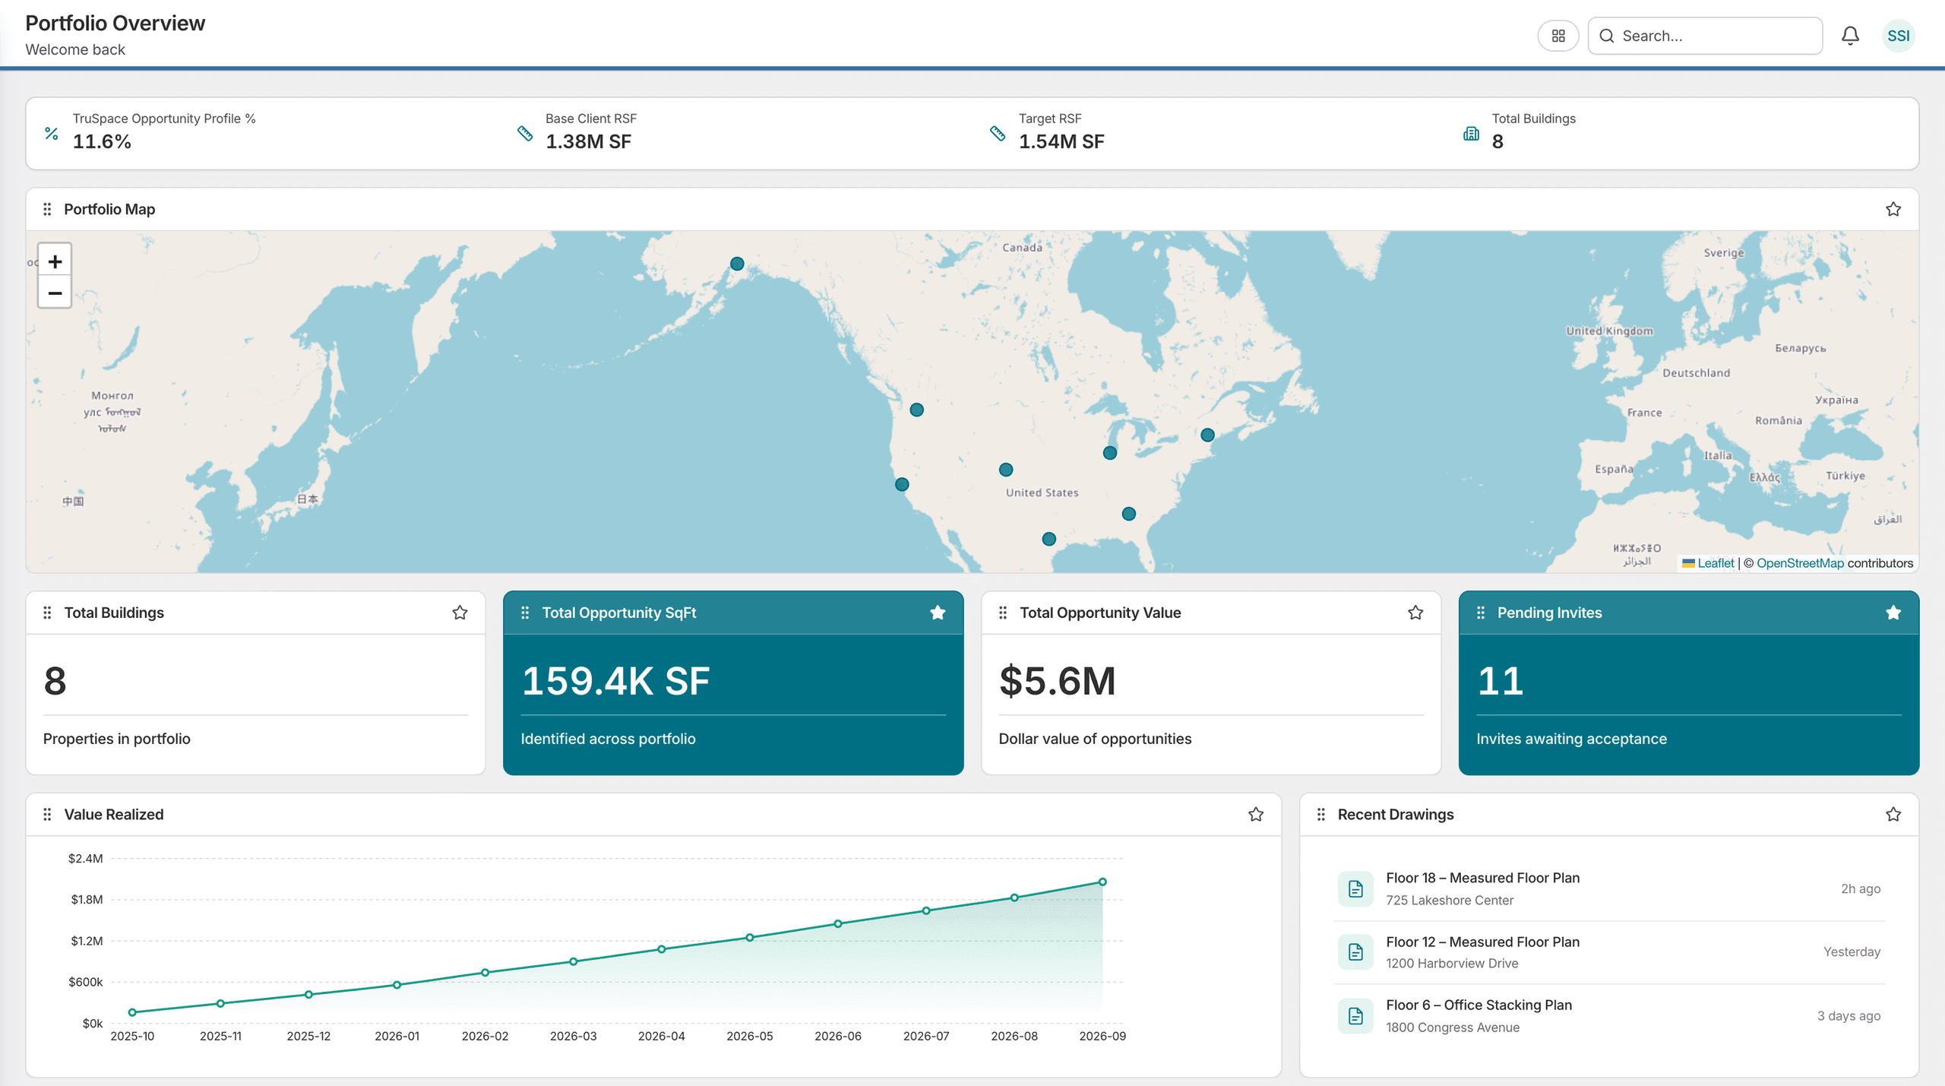This screenshot has height=1086, width=1945.
Task: Click the Floor 18 drawing document icon
Action: pyautogui.click(x=1355, y=889)
